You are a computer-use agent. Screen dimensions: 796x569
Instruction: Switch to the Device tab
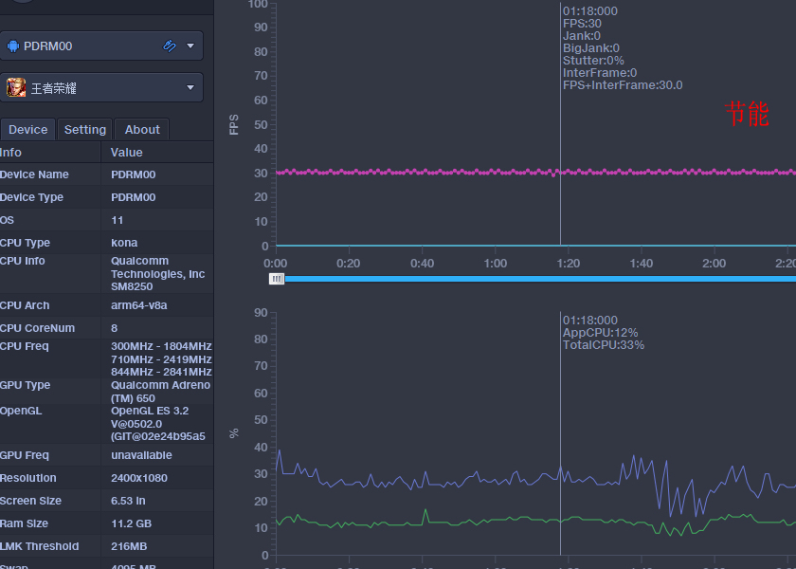(x=27, y=130)
